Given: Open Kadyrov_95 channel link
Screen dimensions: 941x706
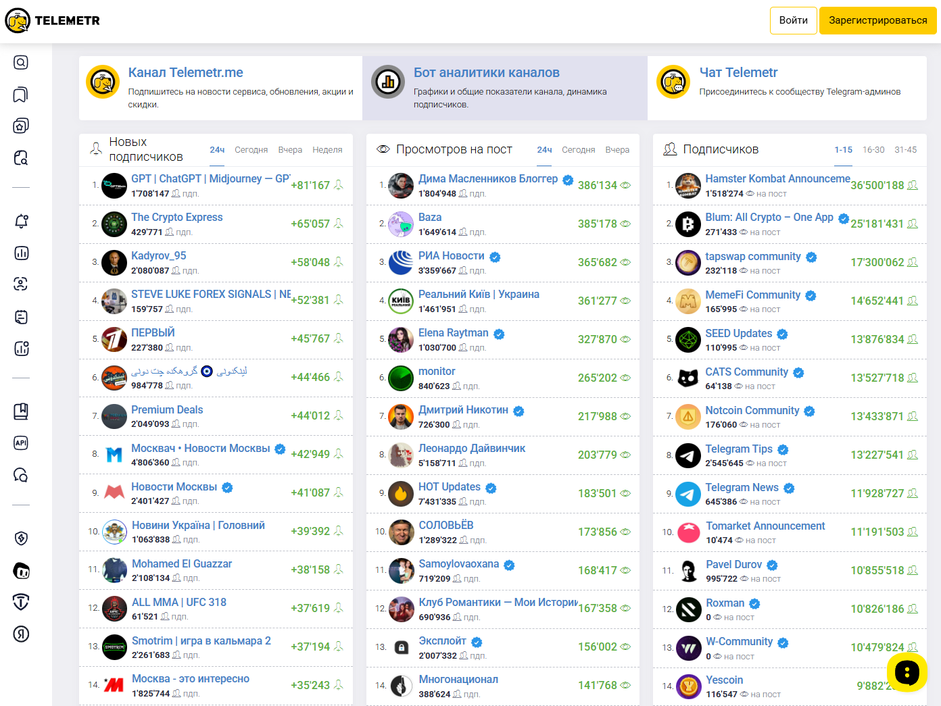Looking at the screenshot, I should [159, 255].
